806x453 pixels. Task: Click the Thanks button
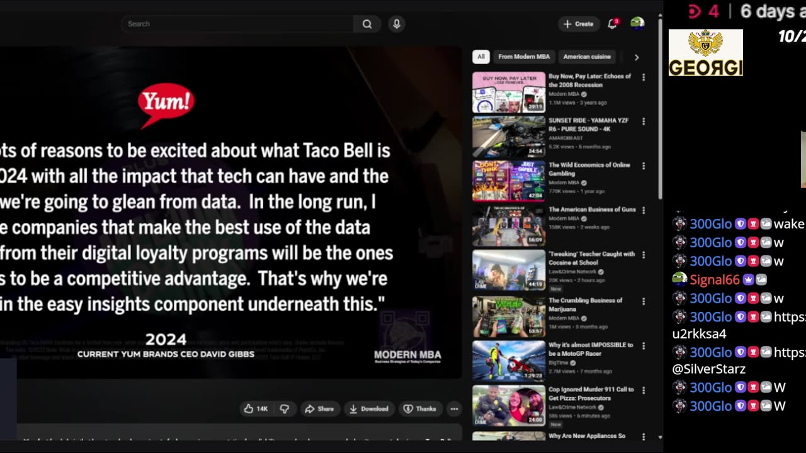[419, 409]
